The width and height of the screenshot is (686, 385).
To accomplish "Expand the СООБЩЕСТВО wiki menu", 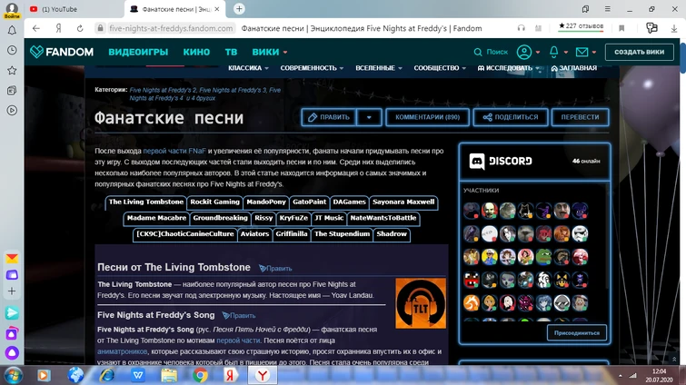I will (440, 68).
